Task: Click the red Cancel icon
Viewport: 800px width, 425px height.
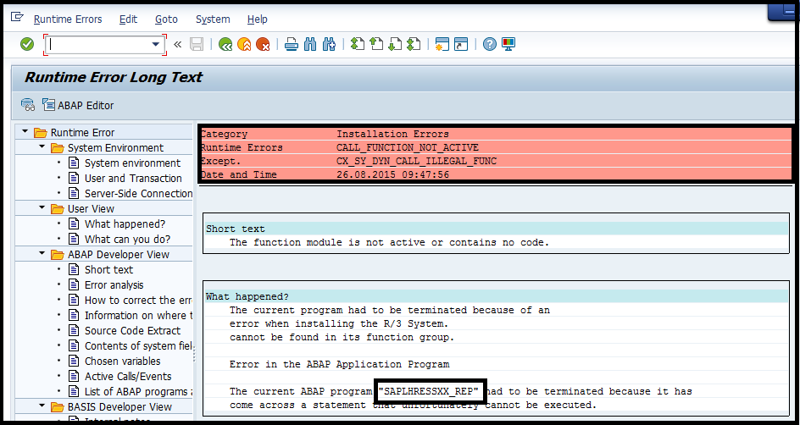Action: 263,44
